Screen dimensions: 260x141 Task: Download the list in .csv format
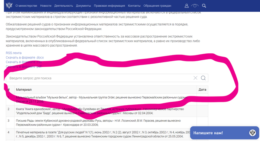pyautogui.click(x=24, y=62)
